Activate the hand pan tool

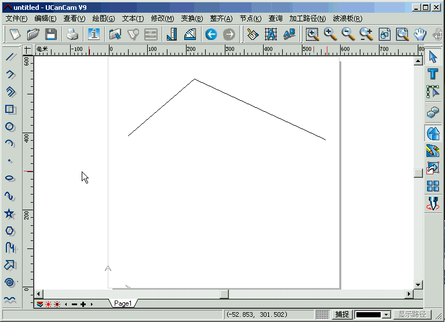tap(420, 34)
